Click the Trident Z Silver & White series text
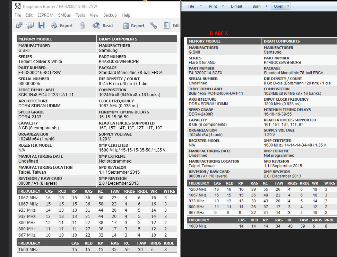Image resolution: width=337 pixels, height=257 pixels. pyautogui.click(x=40, y=62)
